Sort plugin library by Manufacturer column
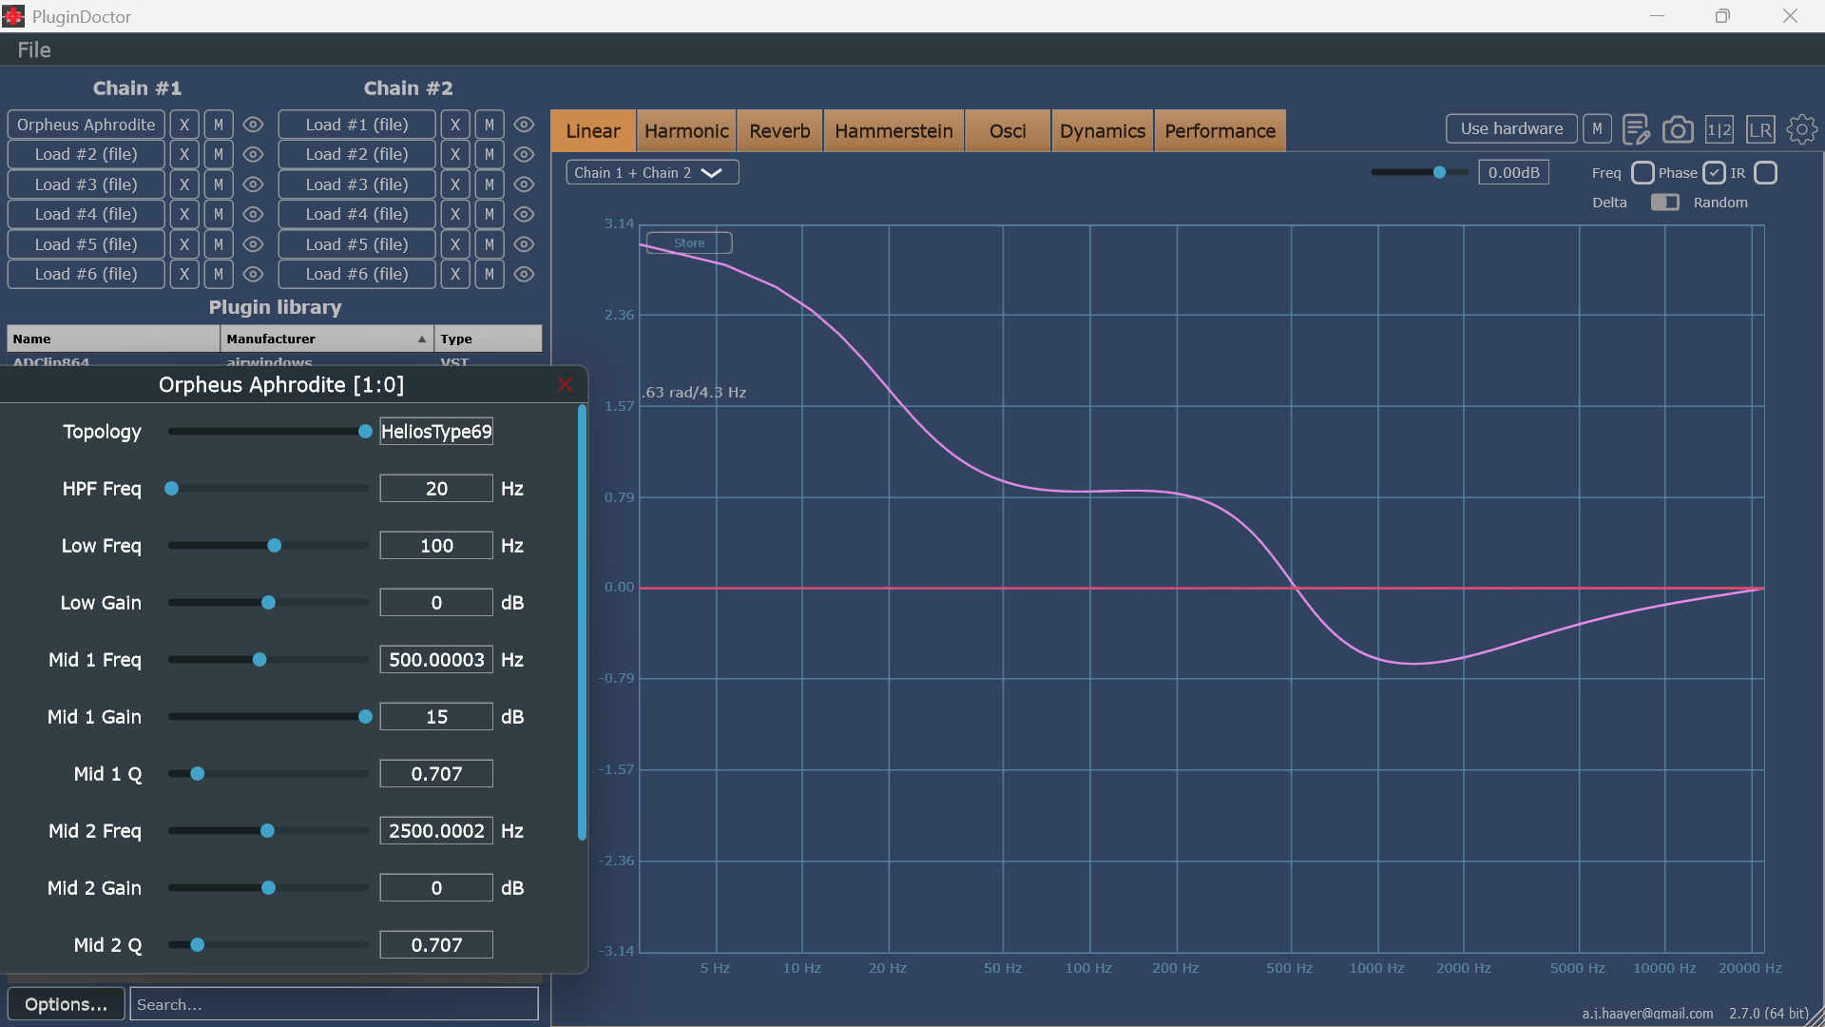 [x=326, y=339]
